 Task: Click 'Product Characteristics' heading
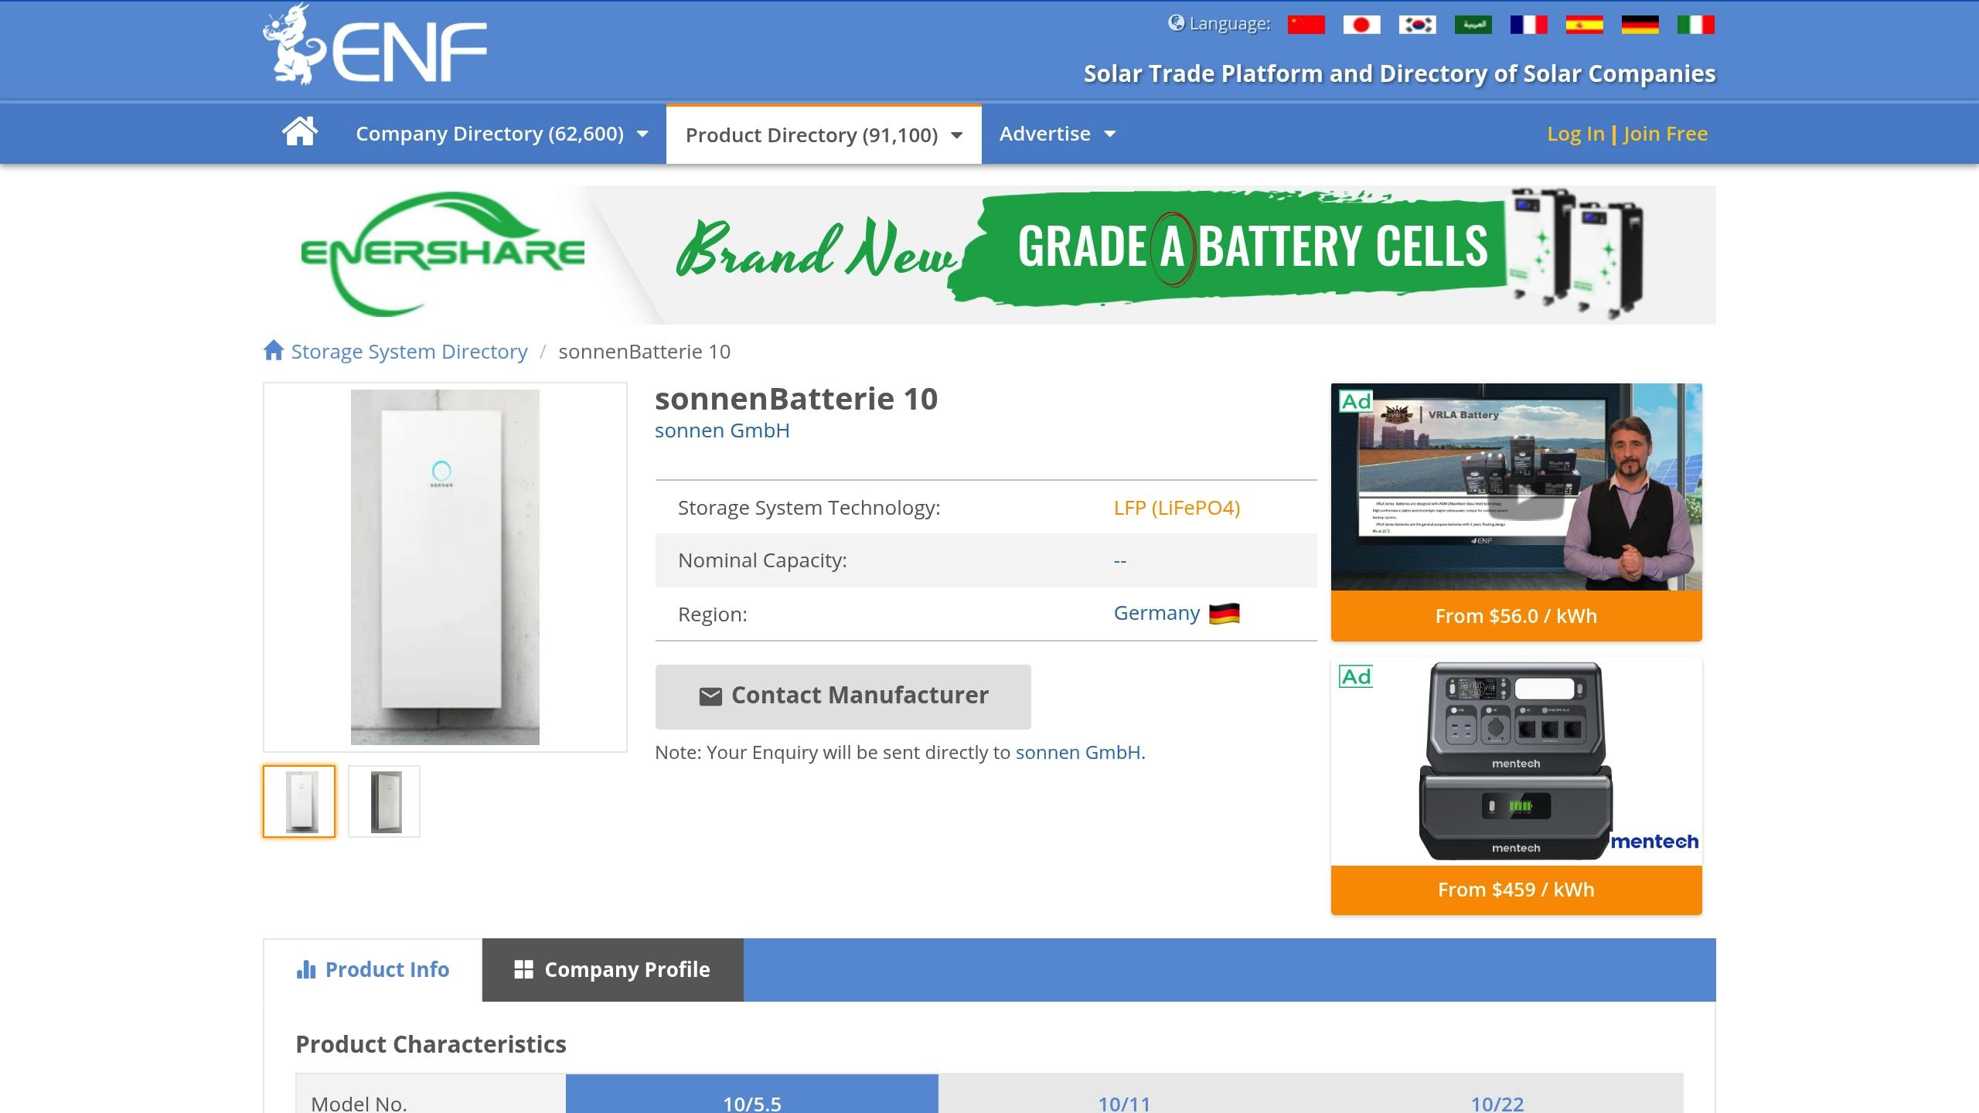(431, 1044)
